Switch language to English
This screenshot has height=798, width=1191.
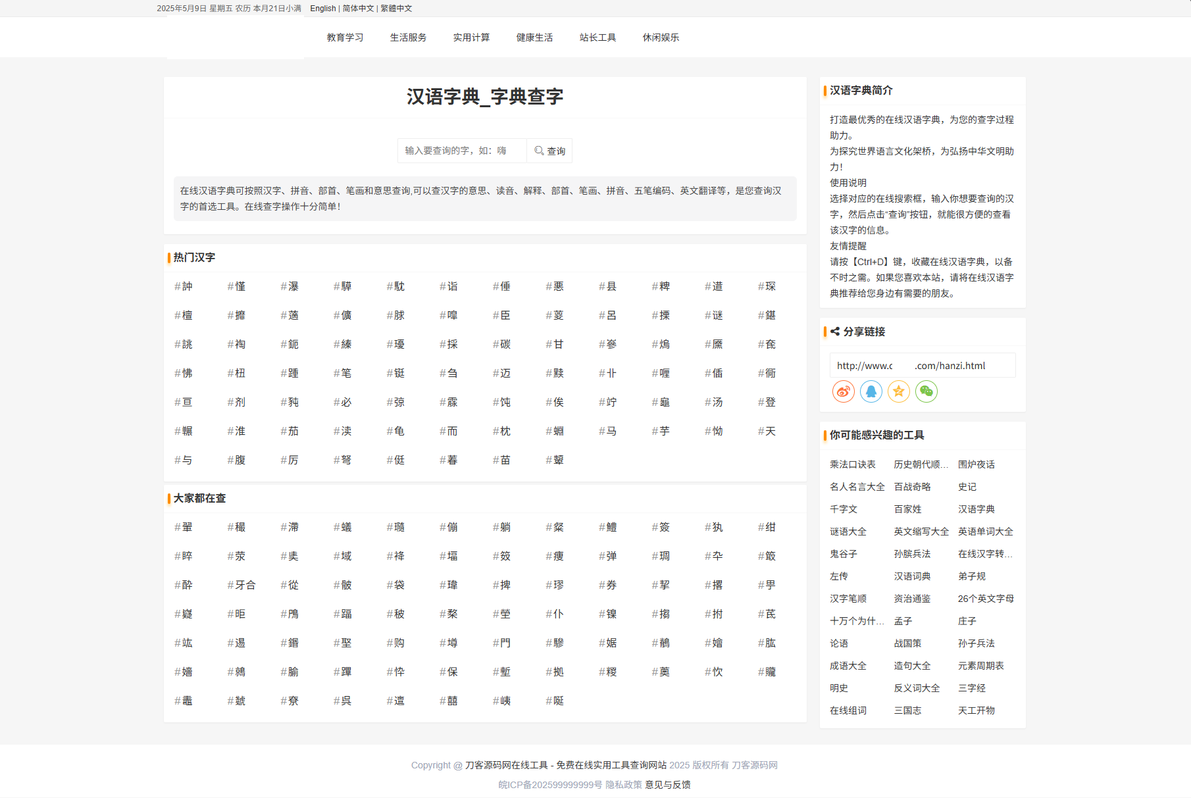tap(322, 9)
